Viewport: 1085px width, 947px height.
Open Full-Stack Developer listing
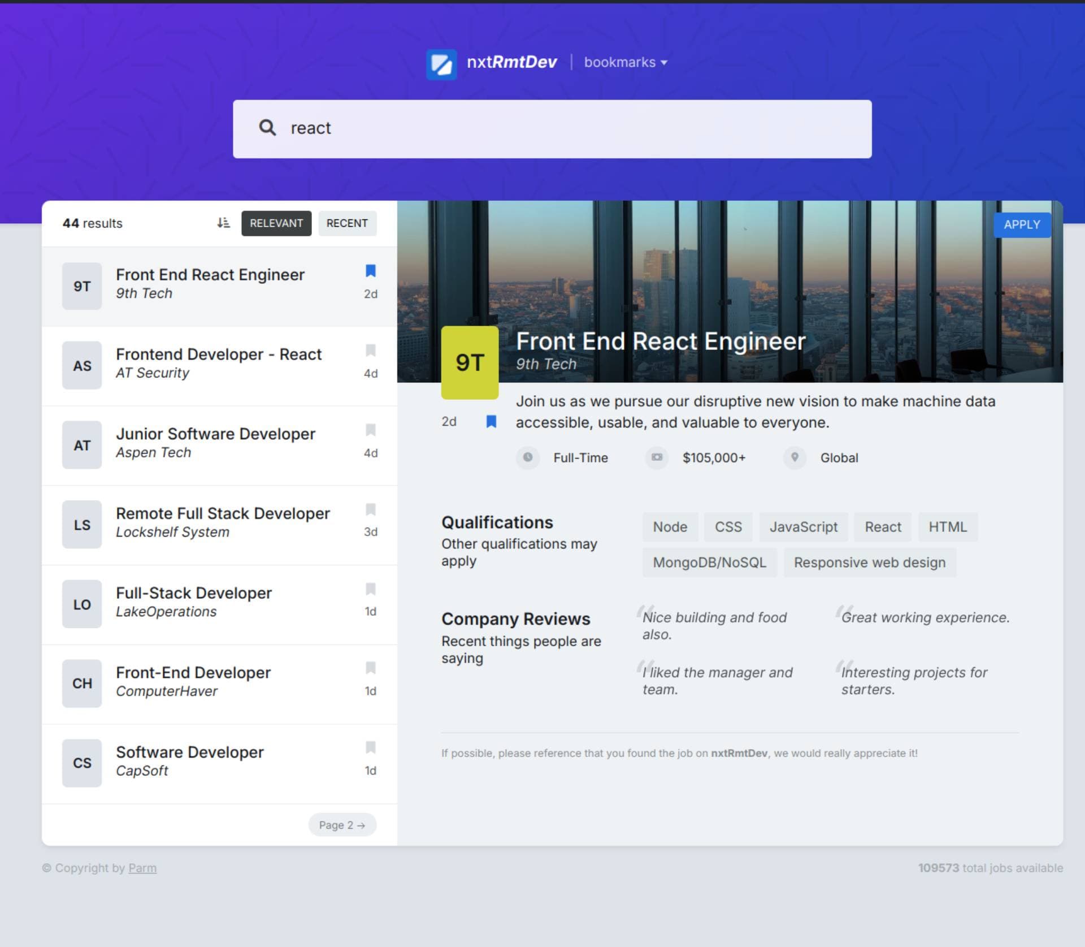(x=219, y=605)
